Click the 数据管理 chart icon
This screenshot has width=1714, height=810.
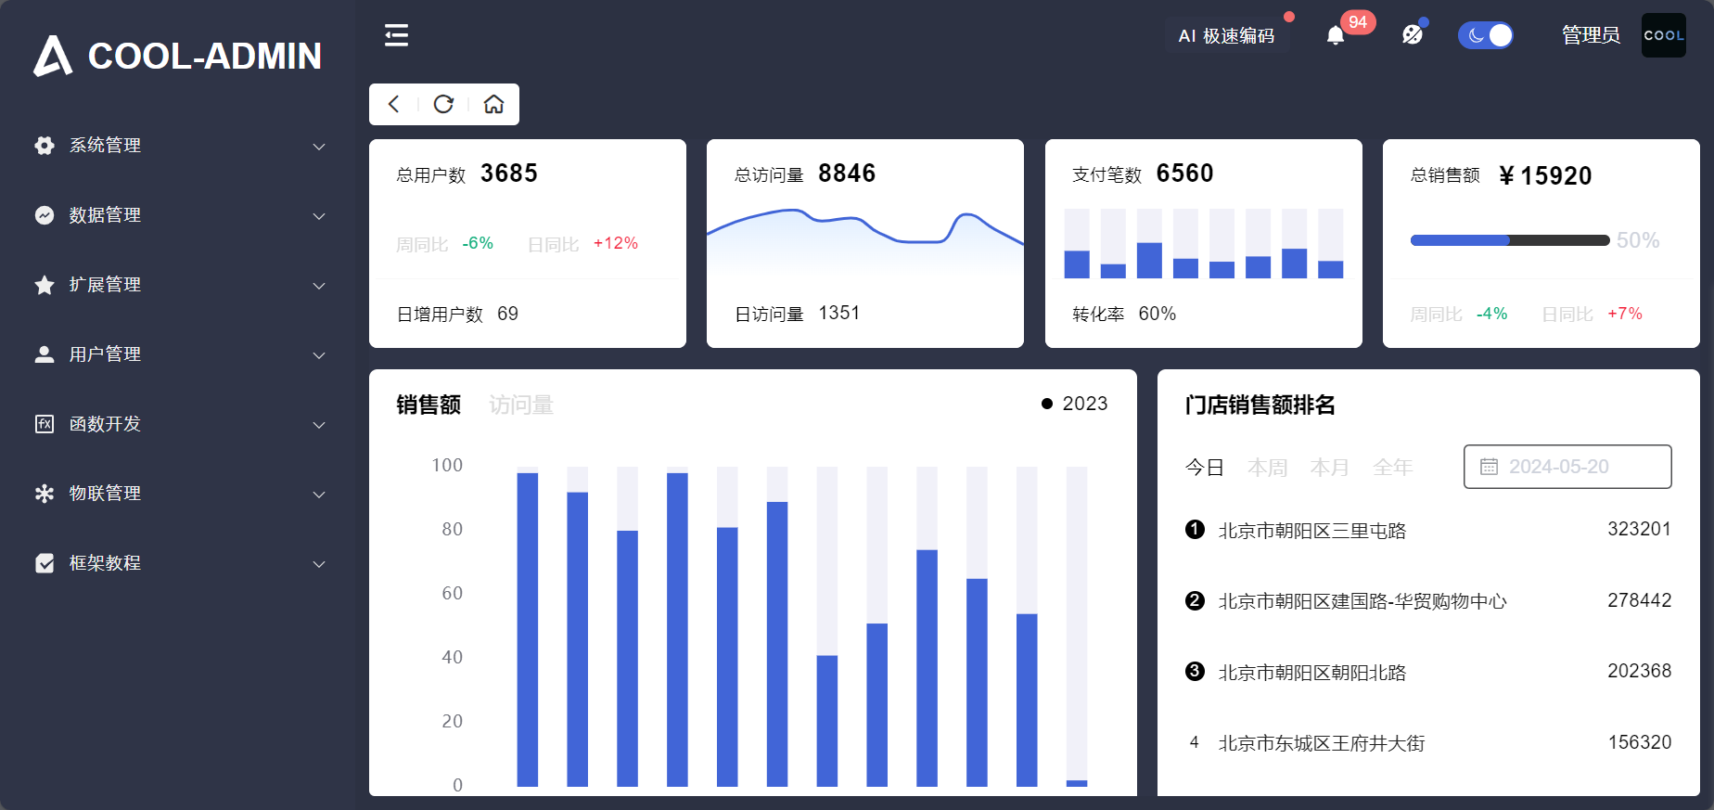[45, 215]
